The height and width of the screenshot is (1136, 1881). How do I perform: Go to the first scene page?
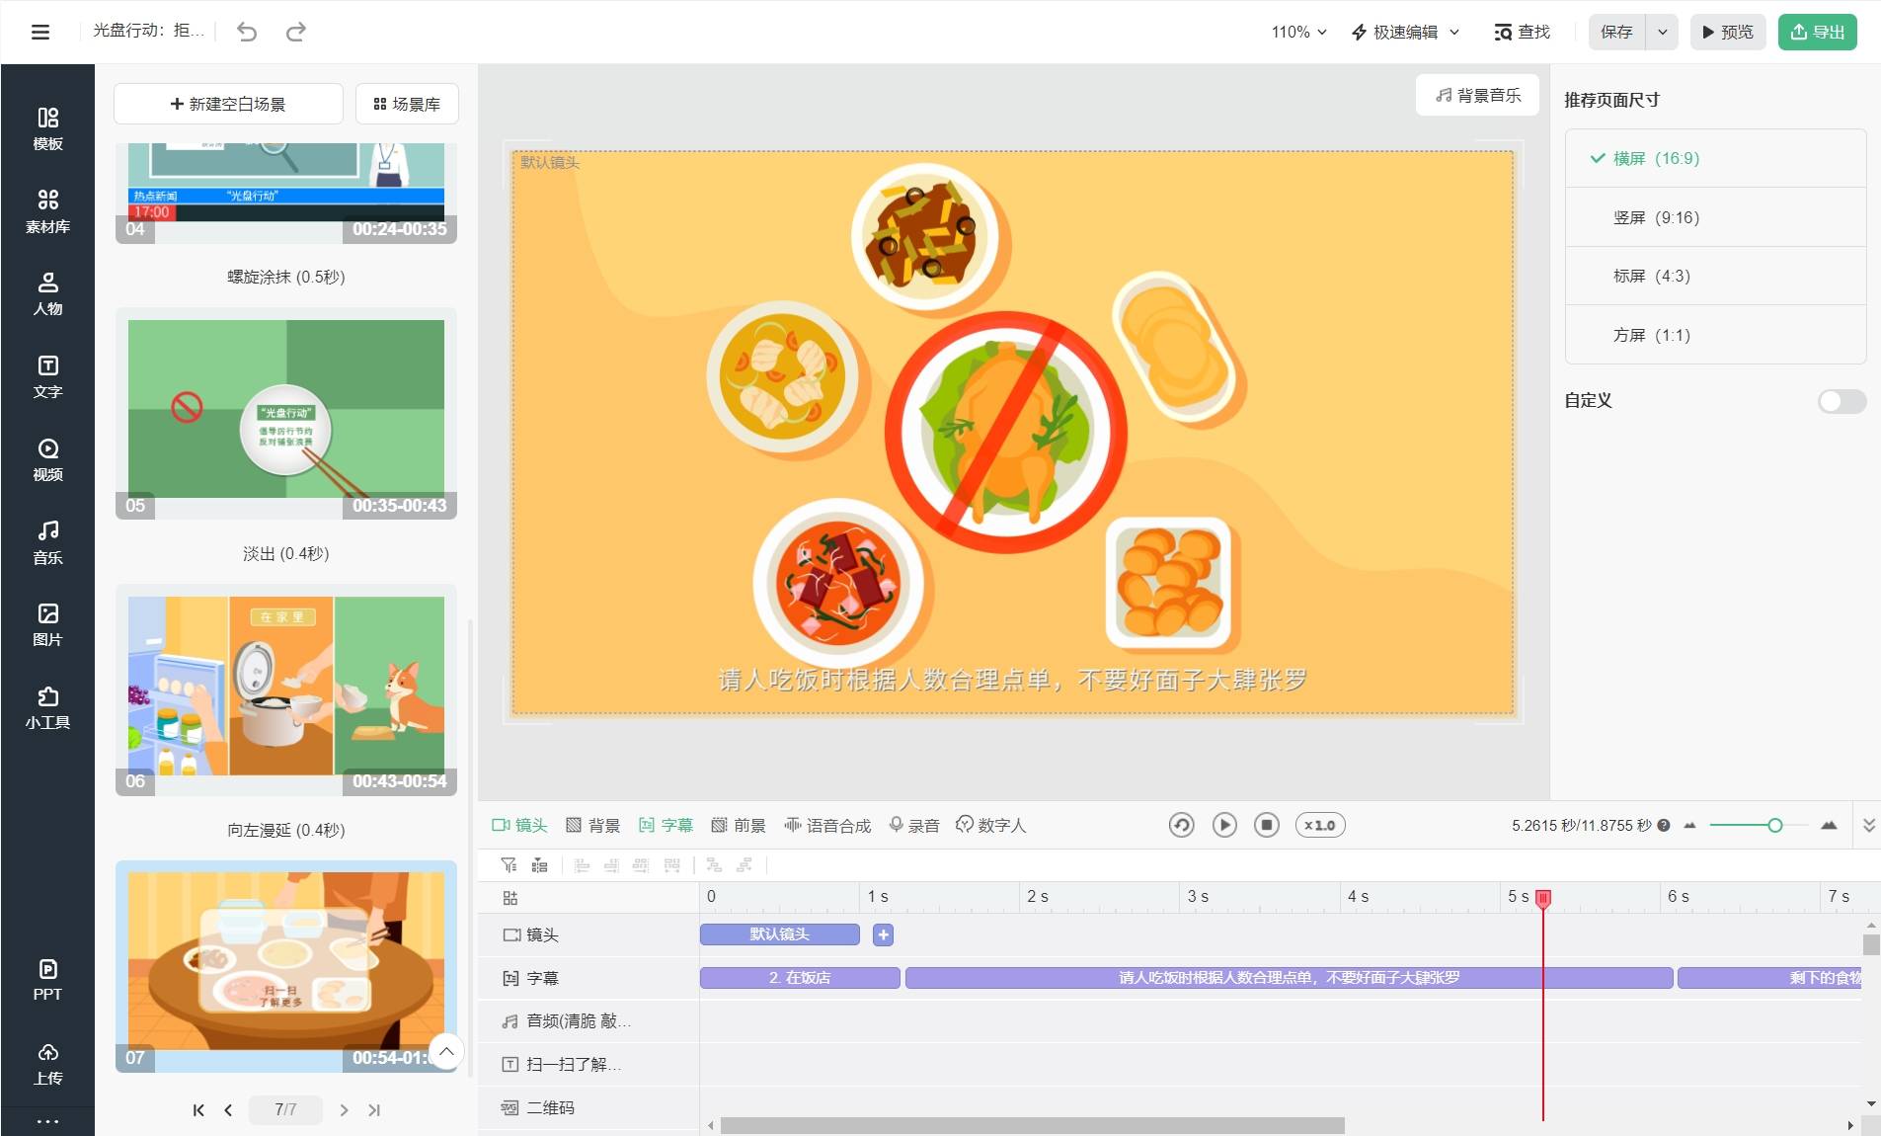pyautogui.click(x=198, y=1110)
